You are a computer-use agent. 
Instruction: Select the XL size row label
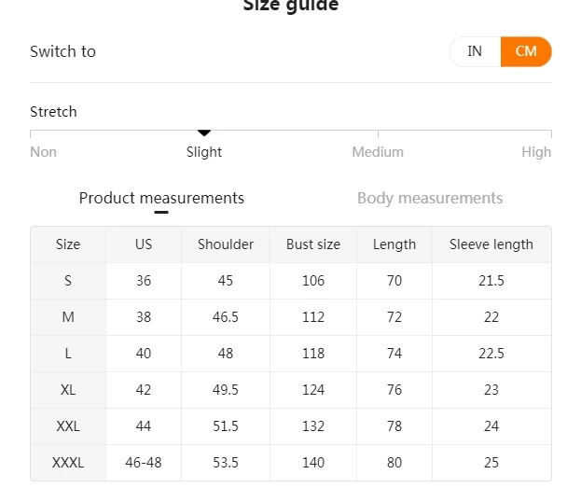68,390
